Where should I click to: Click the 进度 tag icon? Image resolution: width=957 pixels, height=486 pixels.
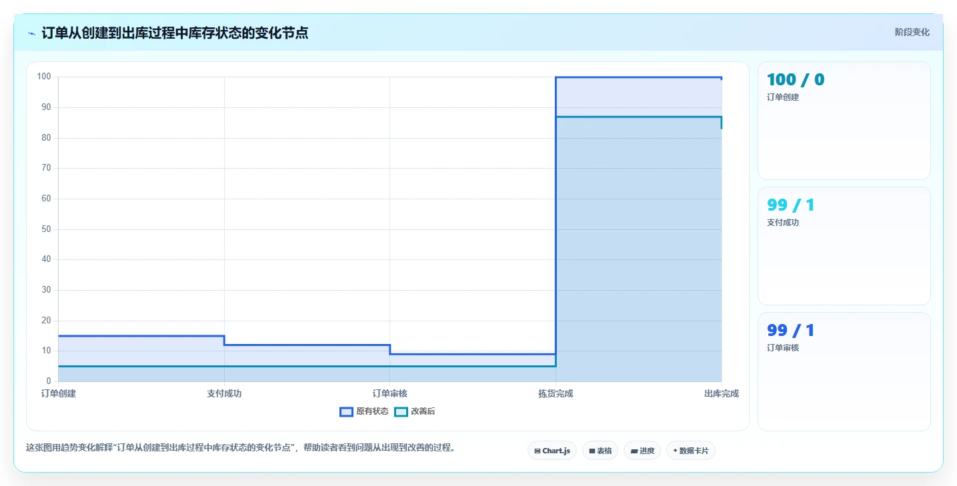point(634,451)
